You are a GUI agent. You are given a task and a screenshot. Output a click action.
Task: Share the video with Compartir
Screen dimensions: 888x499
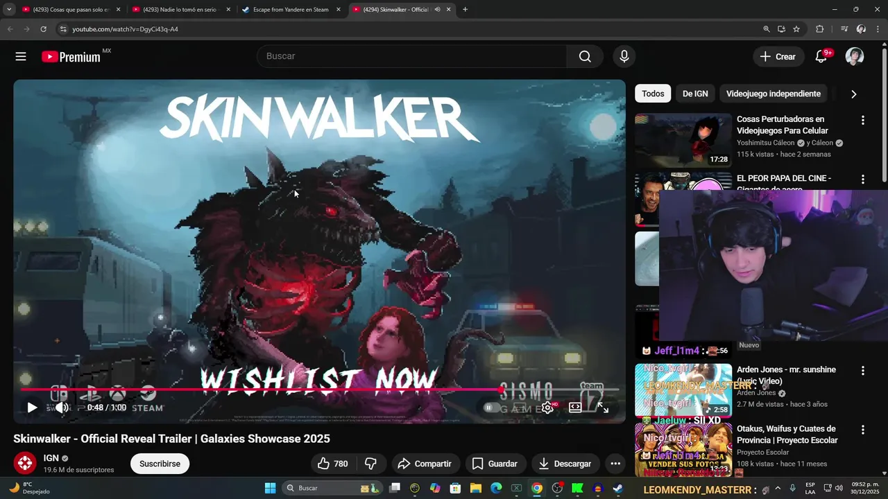point(425,464)
